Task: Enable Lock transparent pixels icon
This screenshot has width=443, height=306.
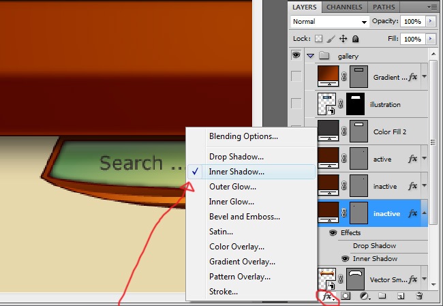Action: point(317,40)
